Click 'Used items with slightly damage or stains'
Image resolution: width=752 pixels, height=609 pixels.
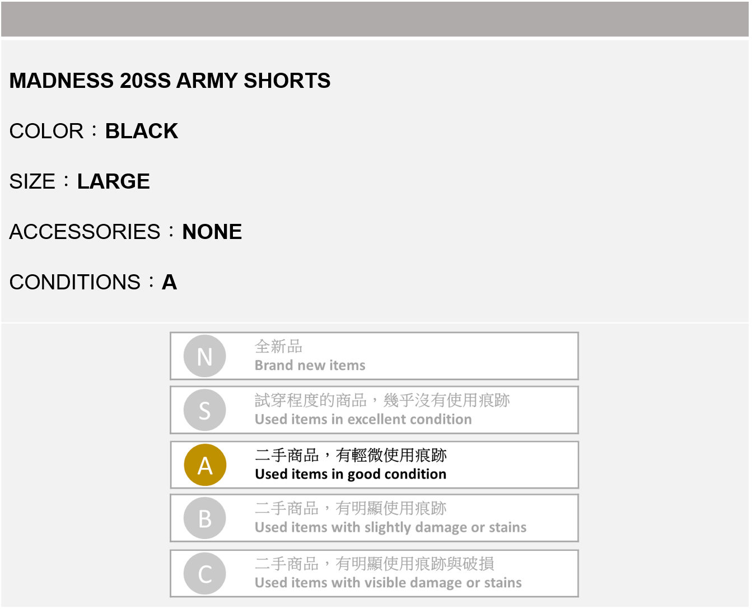tap(390, 527)
